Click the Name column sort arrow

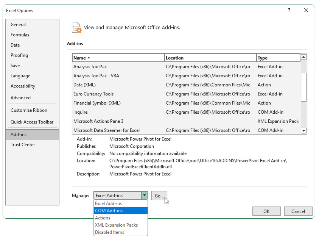[x=89, y=57]
